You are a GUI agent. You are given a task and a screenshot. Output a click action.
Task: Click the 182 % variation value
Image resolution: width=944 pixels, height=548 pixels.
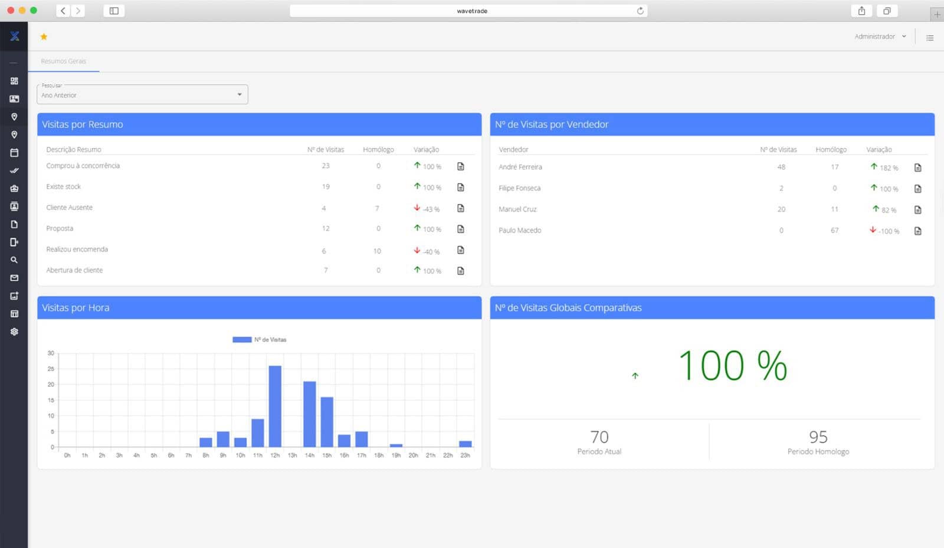[x=889, y=168]
